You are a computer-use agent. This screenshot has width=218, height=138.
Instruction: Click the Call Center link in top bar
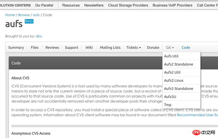click(207, 5)
